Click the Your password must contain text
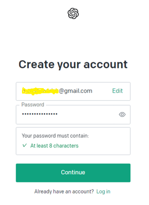The image size is (149, 205). click(x=55, y=136)
